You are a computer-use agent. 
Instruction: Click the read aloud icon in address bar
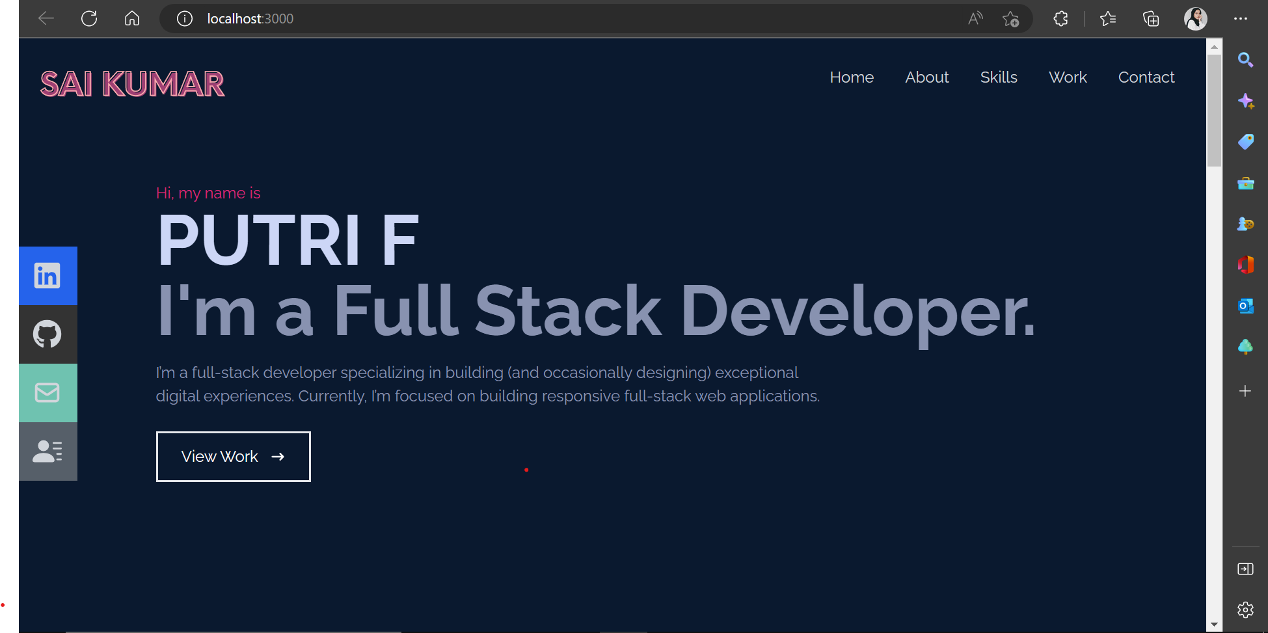(975, 19)
